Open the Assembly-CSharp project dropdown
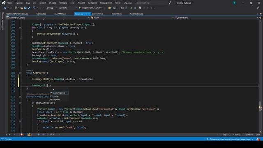This screenshot has width=263, height=148. coord(48,18)
